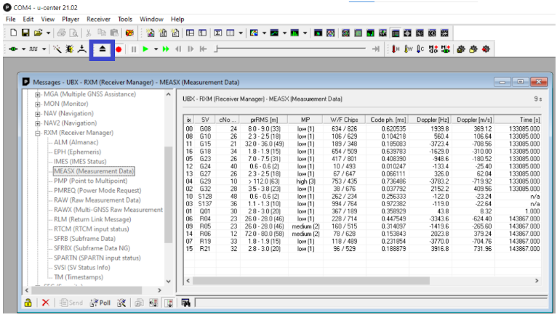Open the Messages view icon
The width and height of the screenshot is (557, 320).
190,33
